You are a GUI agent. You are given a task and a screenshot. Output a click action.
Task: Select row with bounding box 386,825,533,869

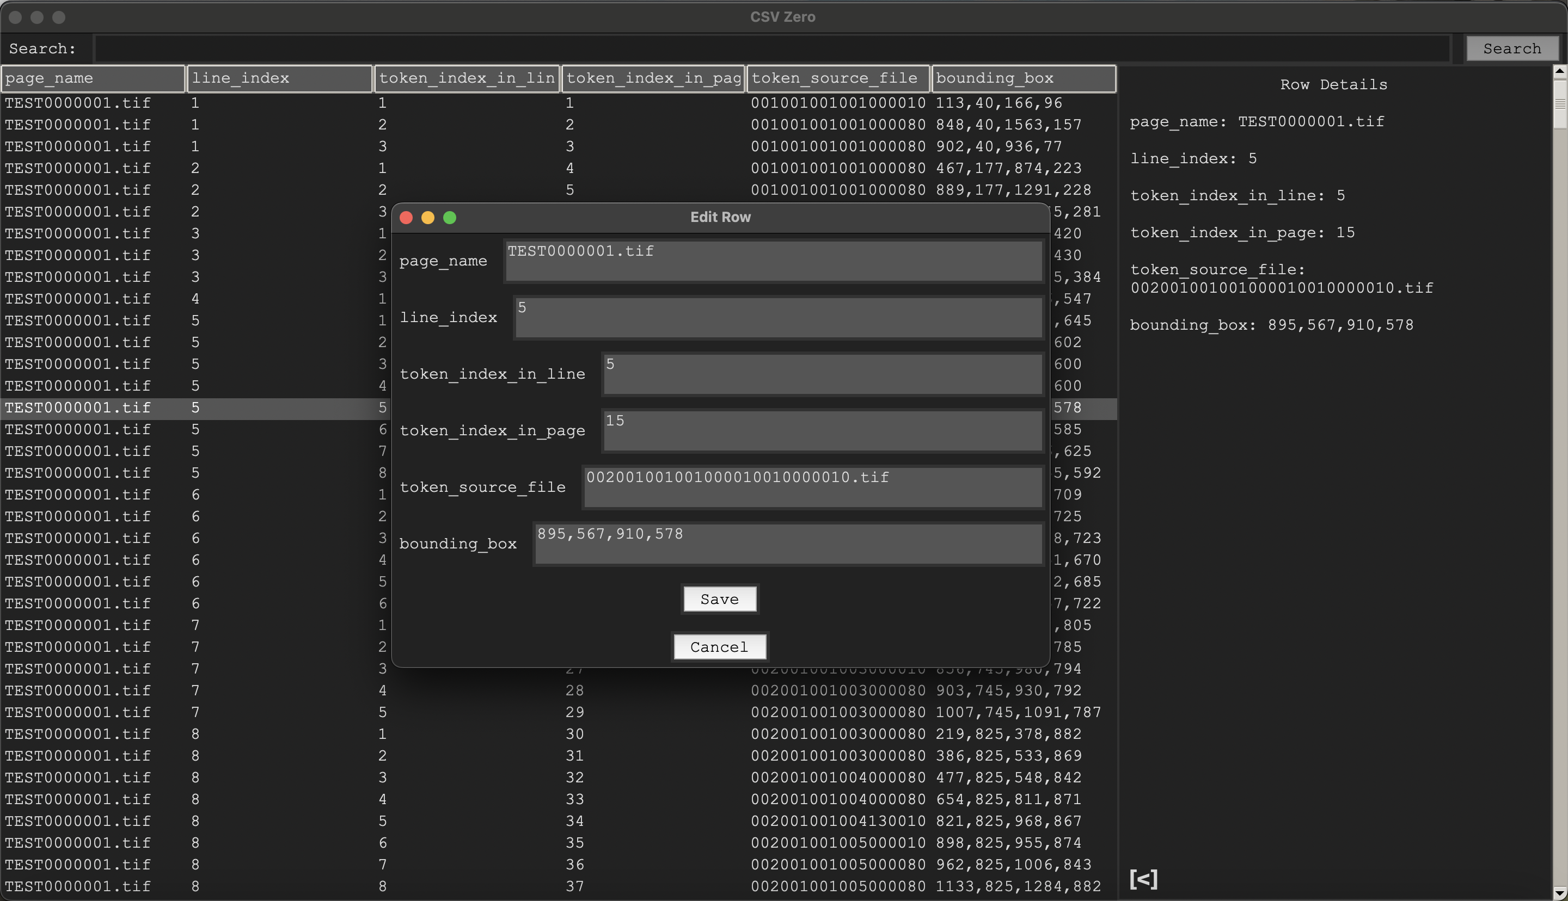point(559,756)
